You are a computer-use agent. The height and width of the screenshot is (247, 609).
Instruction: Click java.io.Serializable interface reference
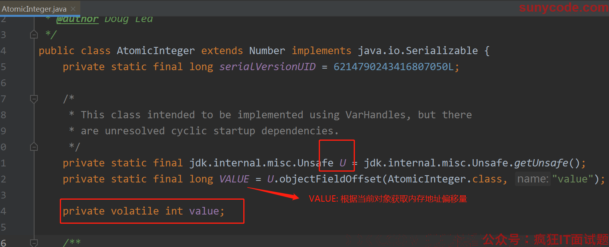coord(418,51)
